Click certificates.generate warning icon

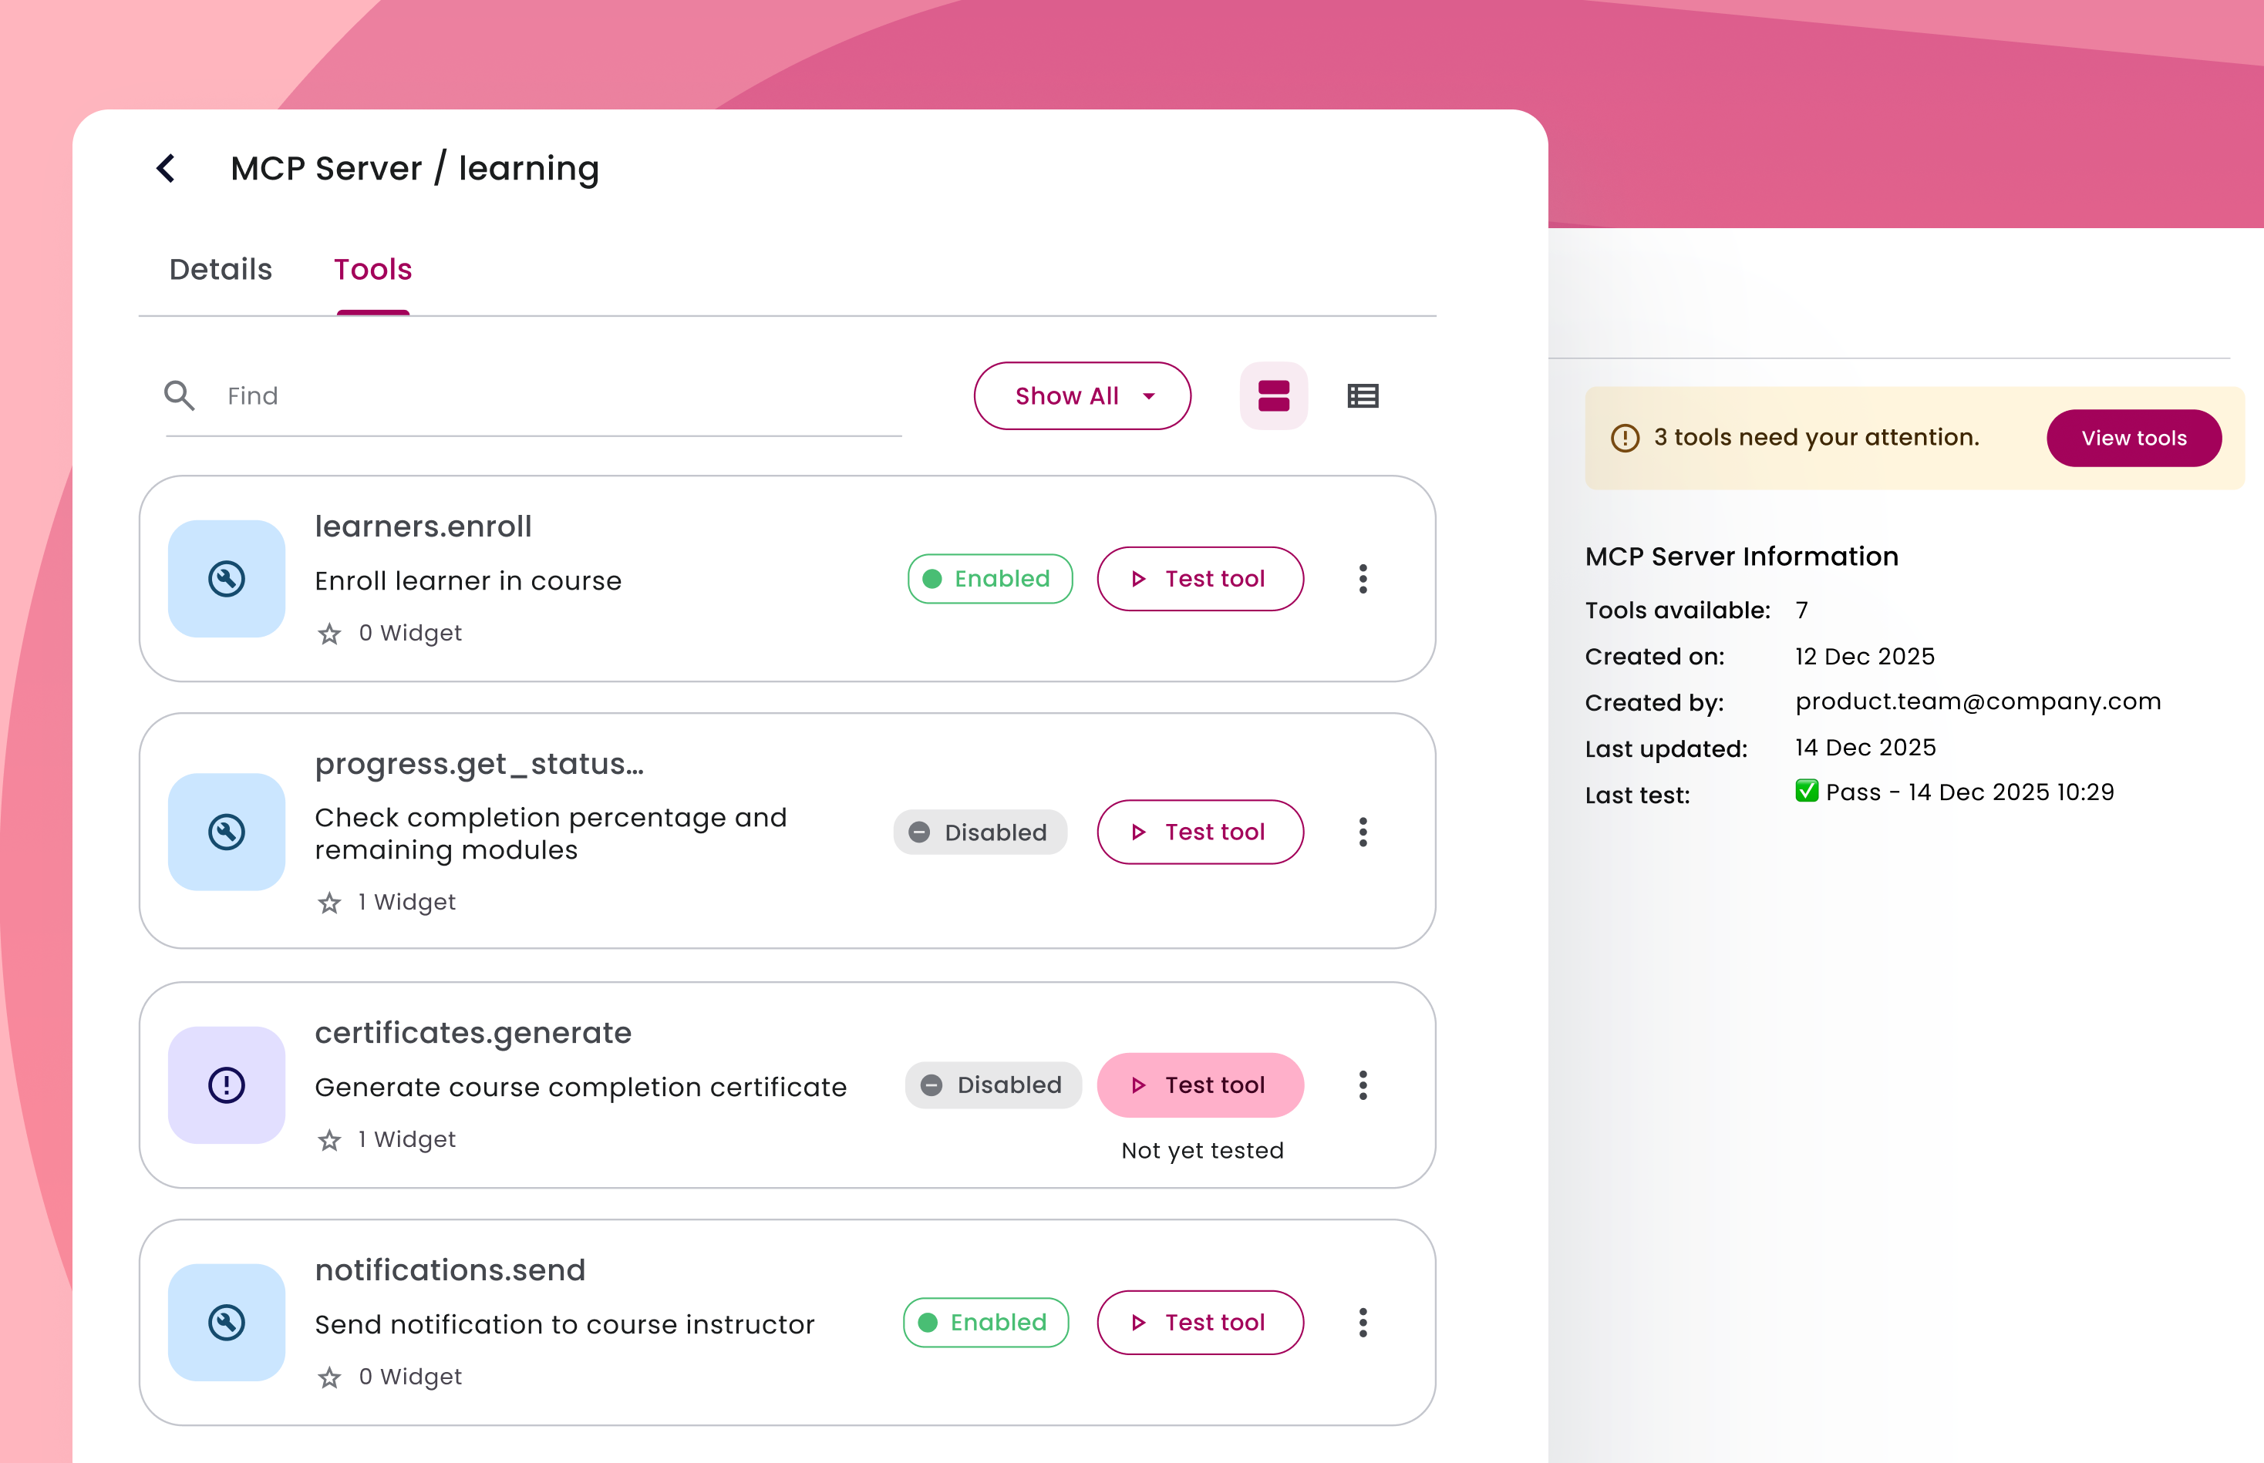coord(226,1085)
